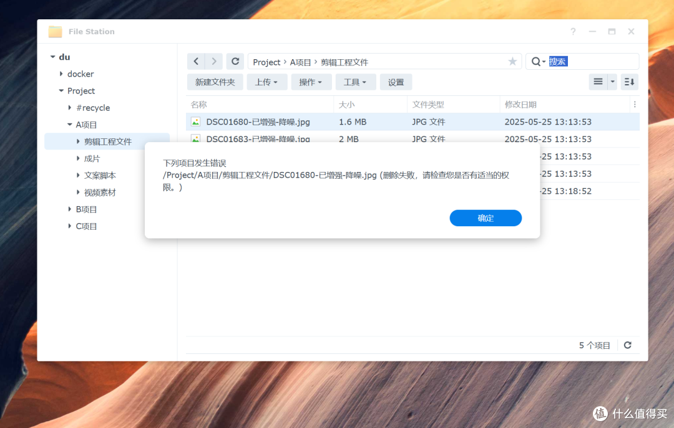Select C项目 in the tree
Screen dimensions: 674x428
86,226
